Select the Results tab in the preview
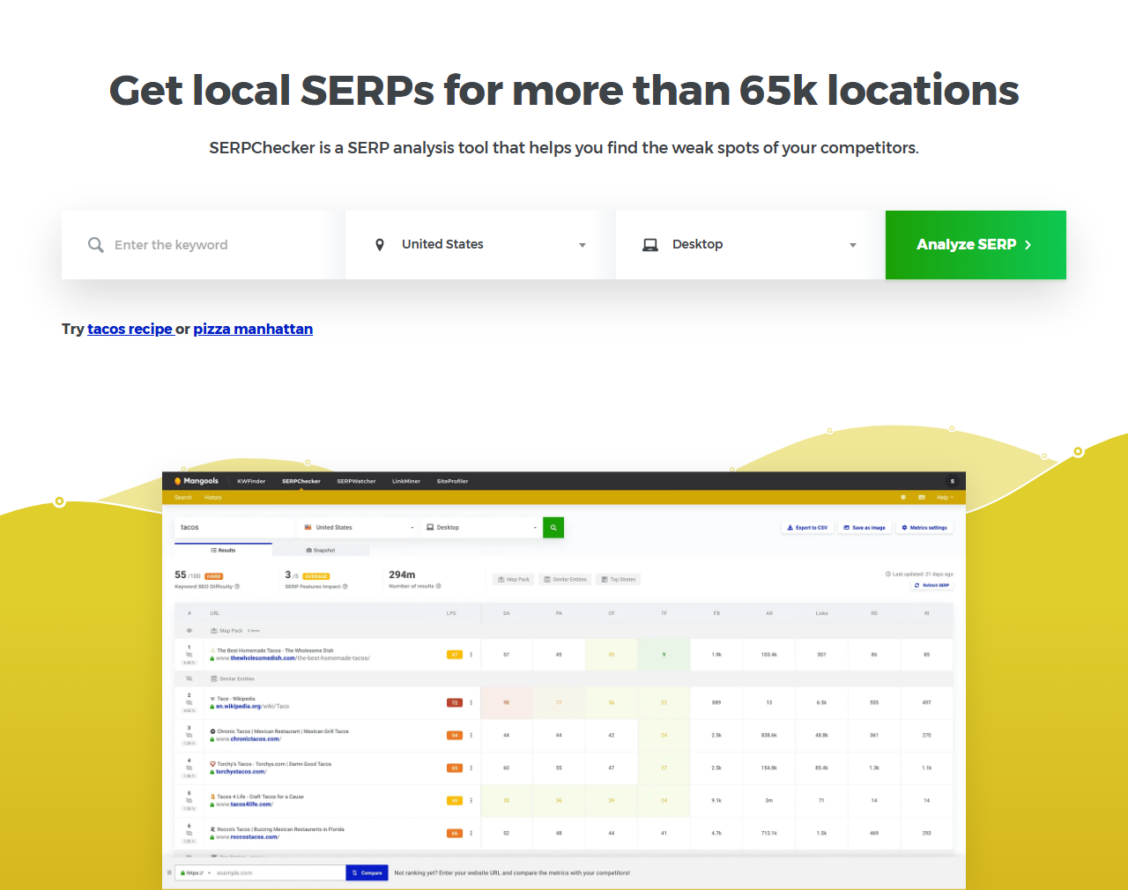 point(223,550)
